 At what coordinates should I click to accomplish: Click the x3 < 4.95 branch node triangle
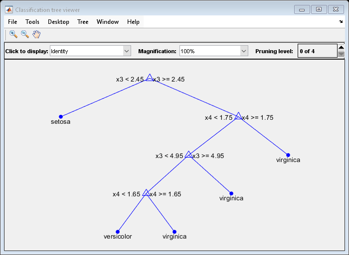coord(188,155)
